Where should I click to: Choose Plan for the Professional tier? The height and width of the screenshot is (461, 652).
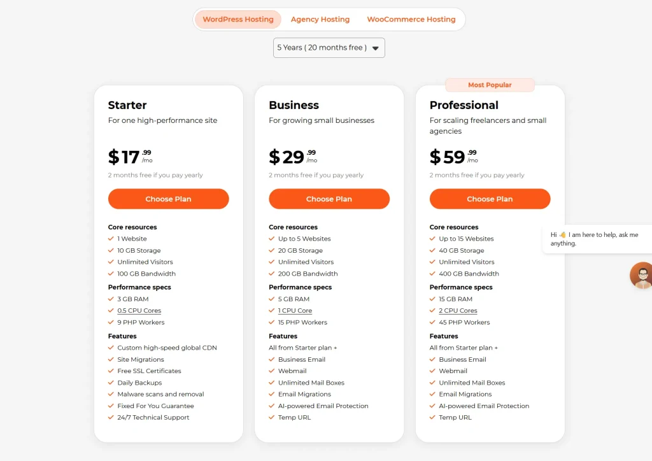pyautogui.click(x=490, y=199)
